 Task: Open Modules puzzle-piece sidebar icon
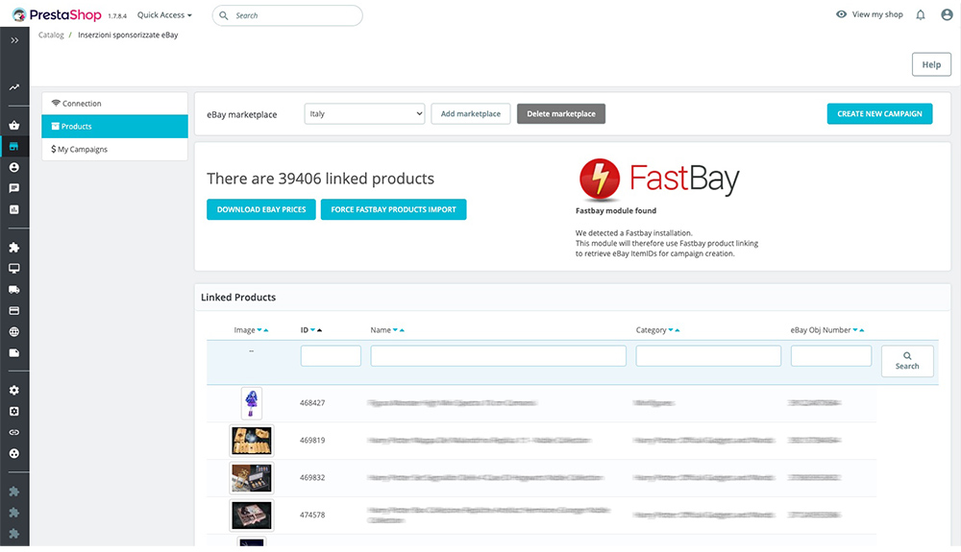[x=14, y=248]
